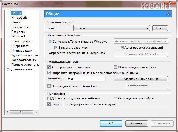Select Общие in the settings tree

[x=16, y=13]
